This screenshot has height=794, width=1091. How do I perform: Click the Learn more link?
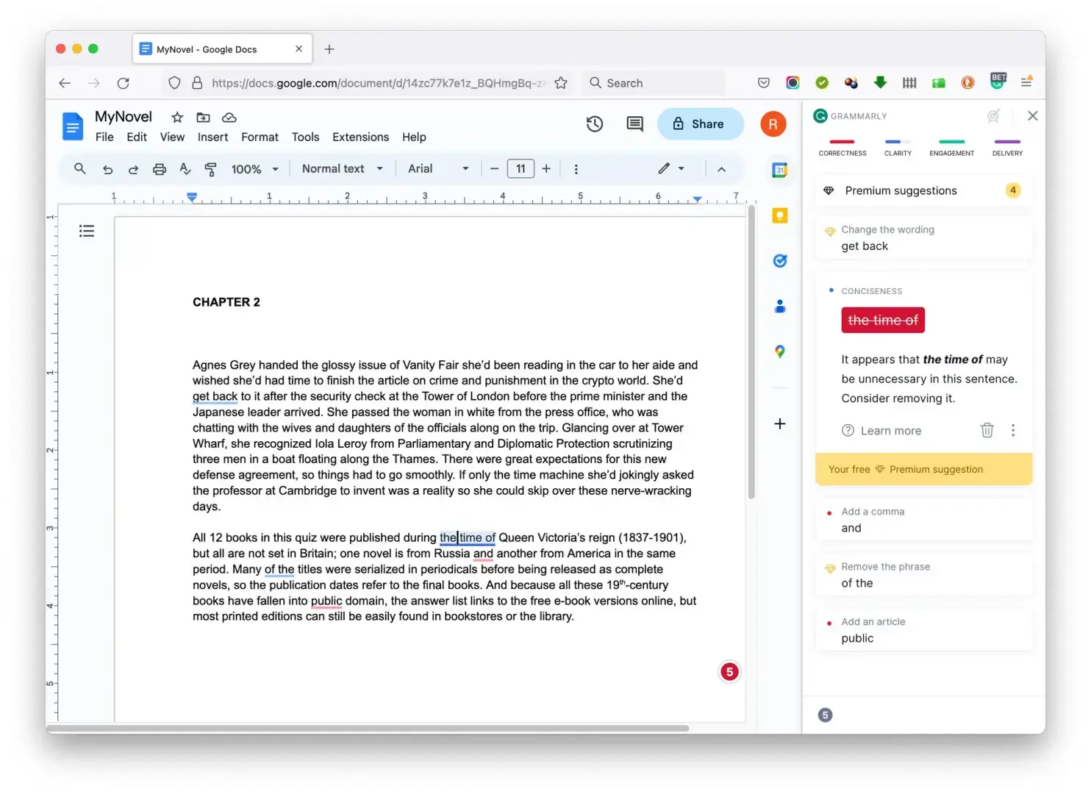[890, 431]
